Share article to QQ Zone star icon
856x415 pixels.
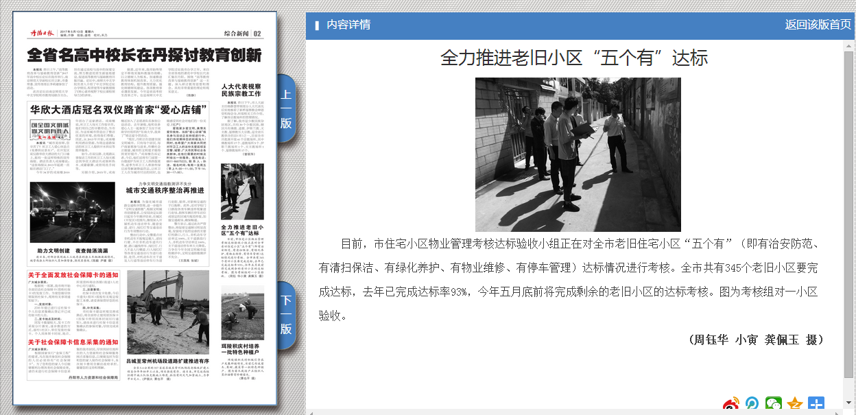(x=795, y=405)
